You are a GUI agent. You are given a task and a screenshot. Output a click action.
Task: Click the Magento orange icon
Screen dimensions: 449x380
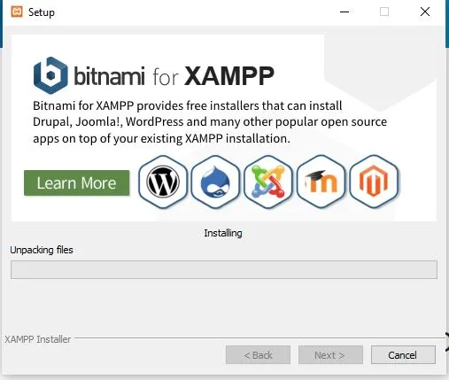point(374,182)
